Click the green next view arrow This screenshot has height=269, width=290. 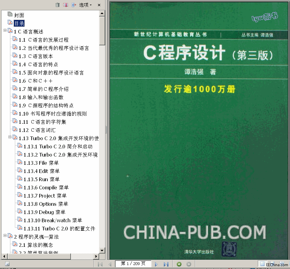point(188,264)
